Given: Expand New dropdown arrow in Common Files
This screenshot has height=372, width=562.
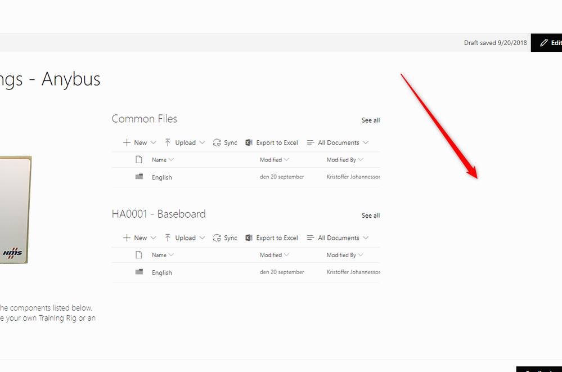Looking at the screenshot, I should tap(154, 143).
